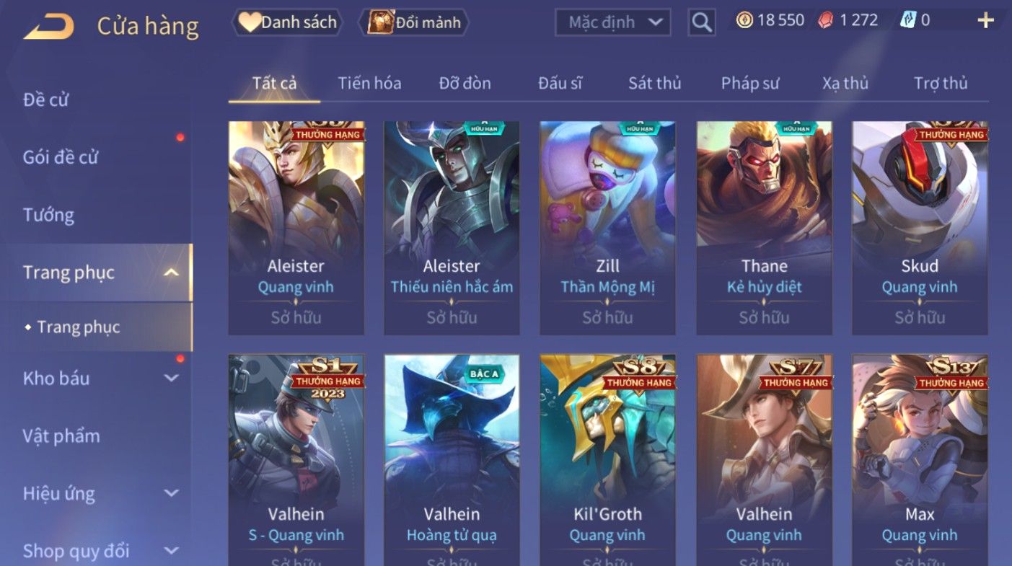Open Thane Kẻ hủy diệt skin card
Viewport: 1012px width, 566px height.
764,228
